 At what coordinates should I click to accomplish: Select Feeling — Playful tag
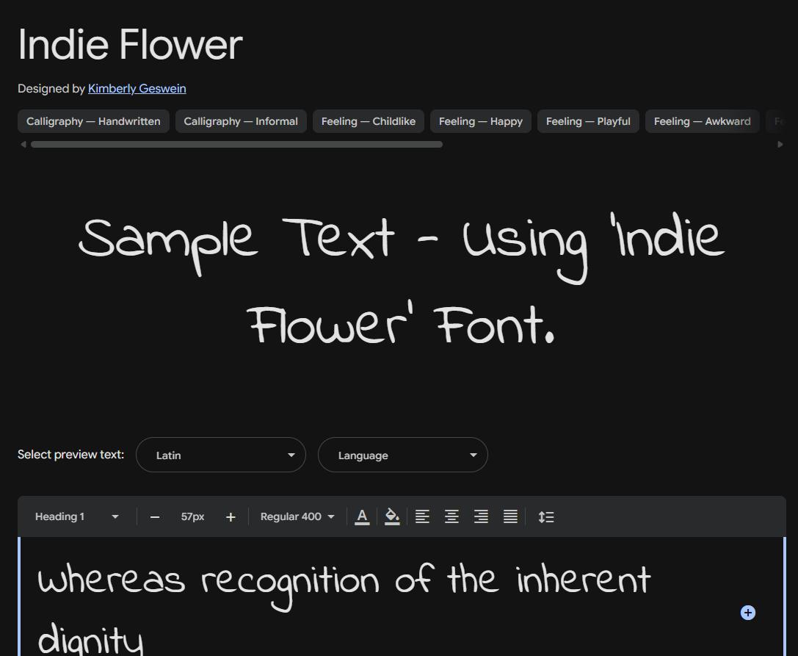pos(588,121)
